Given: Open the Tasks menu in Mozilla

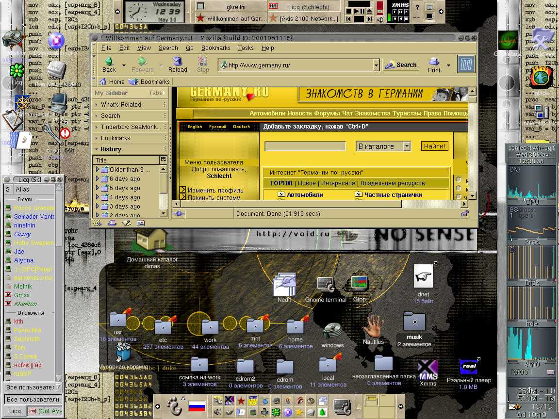Looking at the screenshot, I should tap(246, 48).
